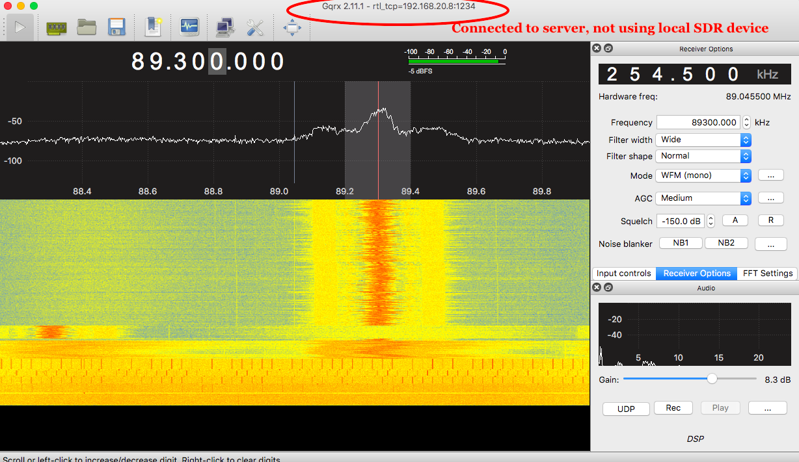This screenshot has height=462, width=799.
Task: Start DSP with the play toolbar button
Action: click(x=20, y=27)
